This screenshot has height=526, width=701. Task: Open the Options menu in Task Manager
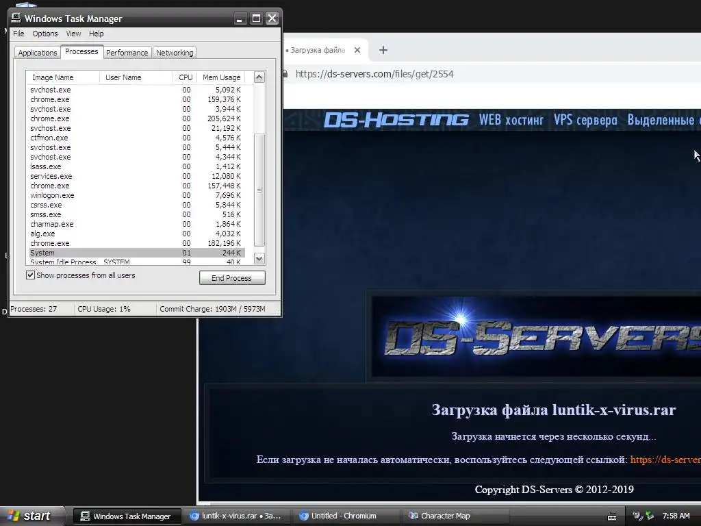pyautogui.click(x=44, y=34)
